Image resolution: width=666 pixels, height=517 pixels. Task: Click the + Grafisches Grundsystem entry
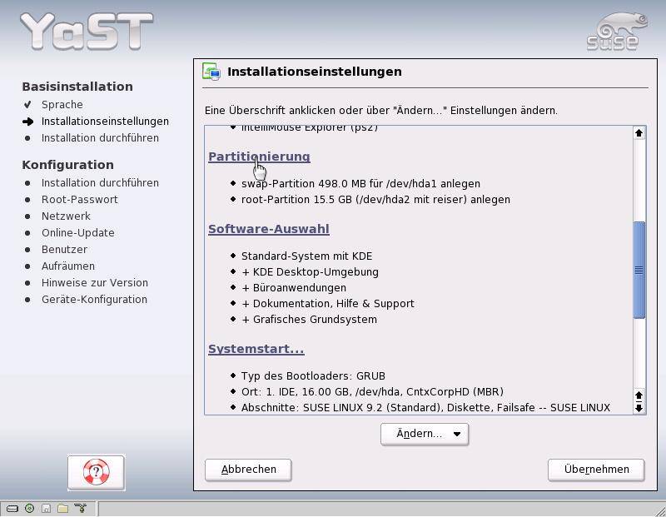309,320
